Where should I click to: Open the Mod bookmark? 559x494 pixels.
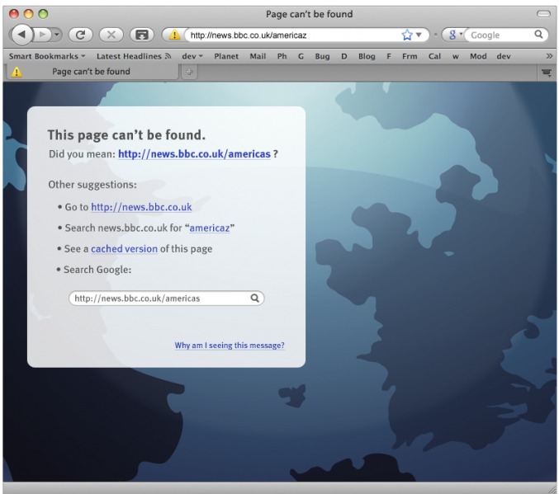[478, 56]
